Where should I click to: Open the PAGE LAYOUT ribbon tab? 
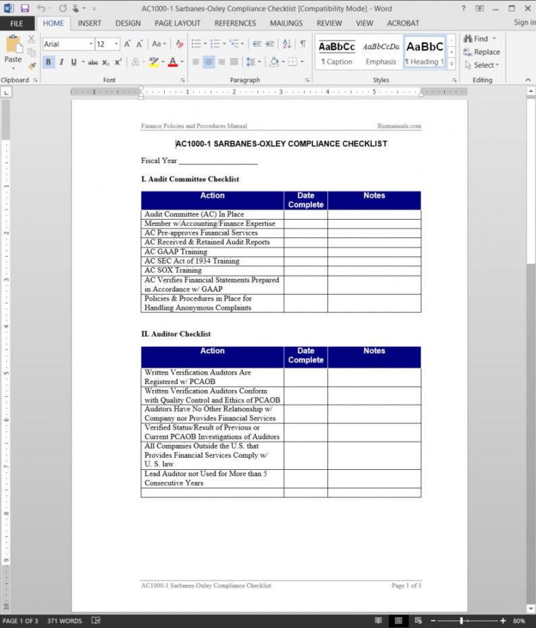point(178,23)
